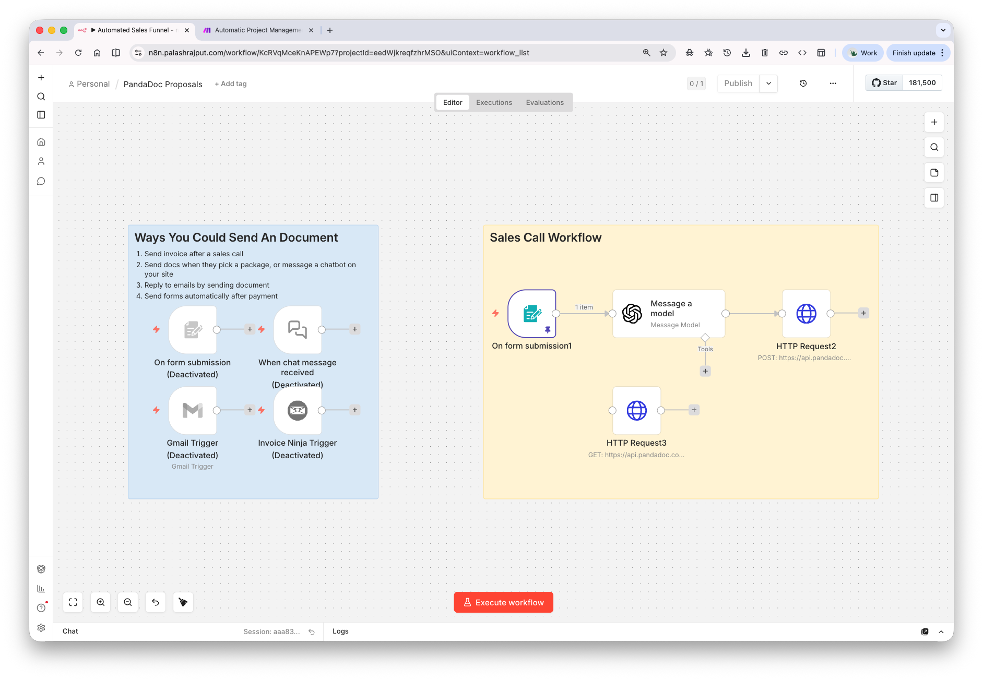Open the Publish dropdown arrow
The image size is (983, 680).
pos(768,83)
